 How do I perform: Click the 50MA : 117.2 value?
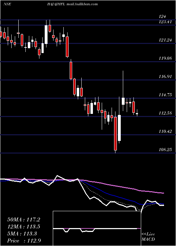tap(24, 220)
